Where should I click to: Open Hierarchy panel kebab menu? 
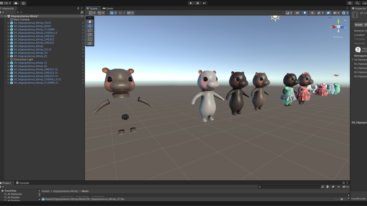click(x=82, y=8)
